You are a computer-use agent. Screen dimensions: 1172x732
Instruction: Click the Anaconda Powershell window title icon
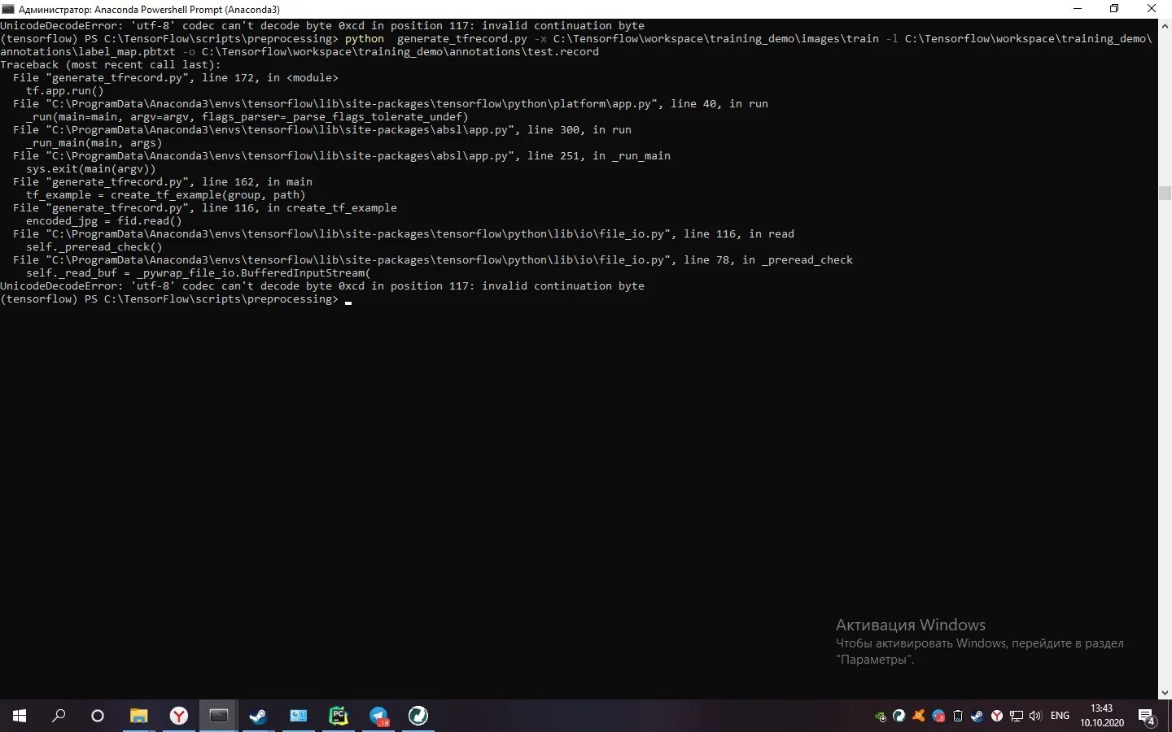tap(8, 9)
